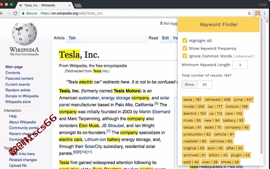This screenshot has height=169, width=270.
Task: Select the 'company | 65' keyword tag
Action: 237,127
